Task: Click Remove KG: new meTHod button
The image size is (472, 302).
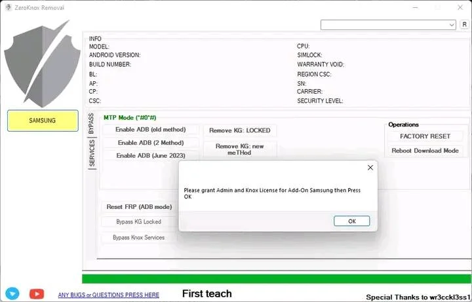Action: (x=240, y=149)
